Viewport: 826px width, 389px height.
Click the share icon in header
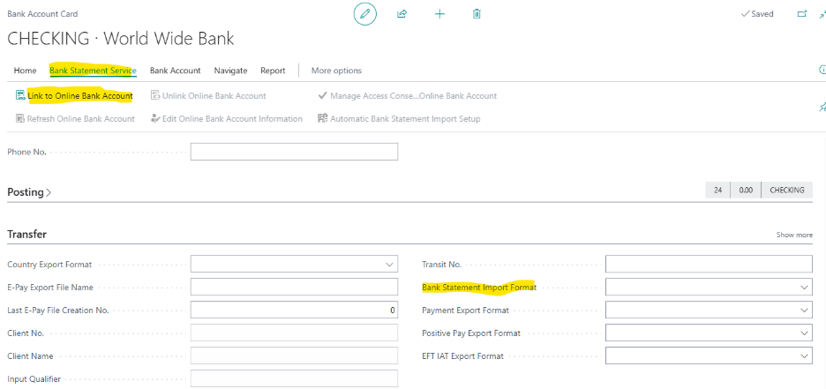402,14
